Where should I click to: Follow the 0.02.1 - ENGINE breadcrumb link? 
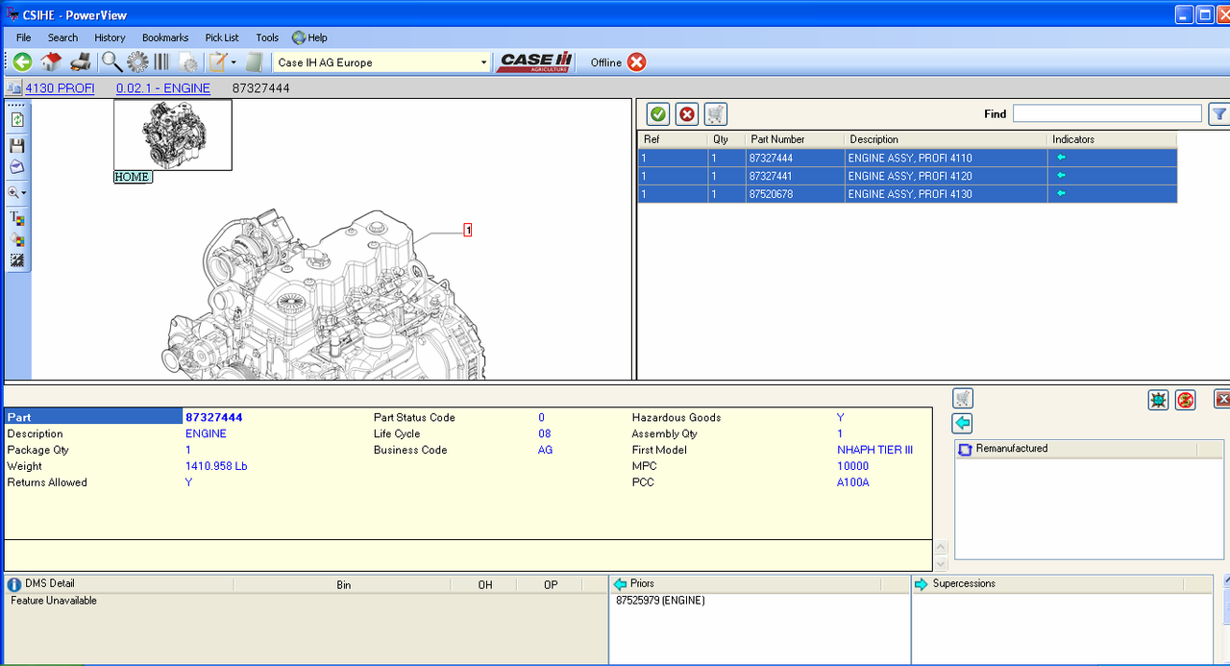tap(163, 88)
